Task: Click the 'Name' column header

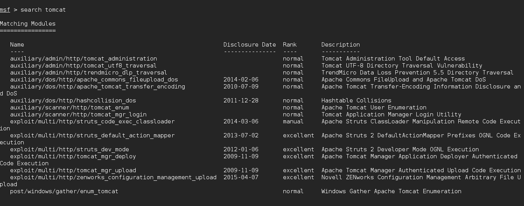Action: tap(17, 45)
